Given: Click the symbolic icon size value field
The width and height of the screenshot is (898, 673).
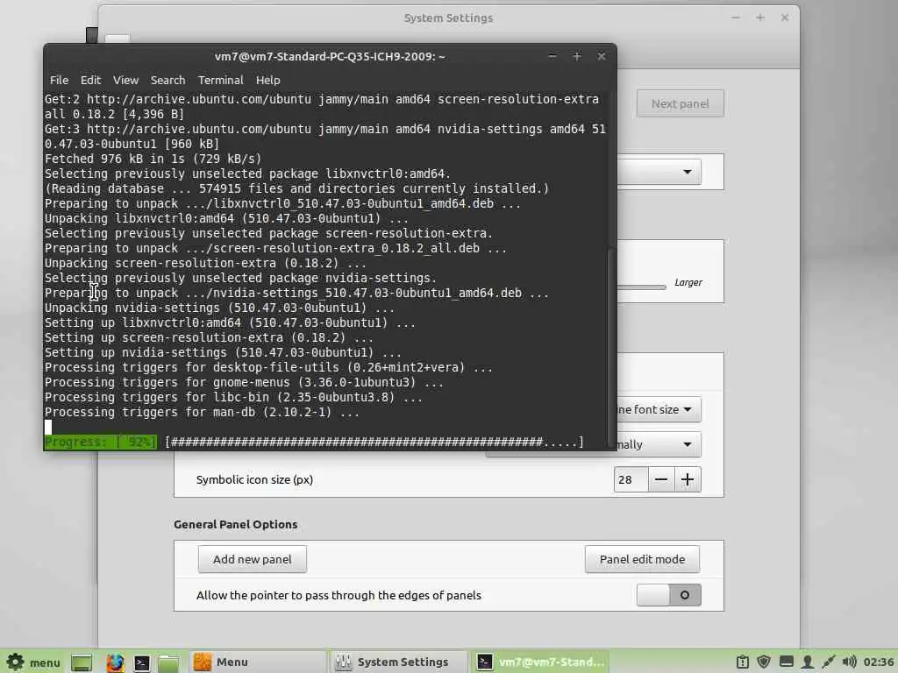Looking at the screenshot, I should (631, 479).
